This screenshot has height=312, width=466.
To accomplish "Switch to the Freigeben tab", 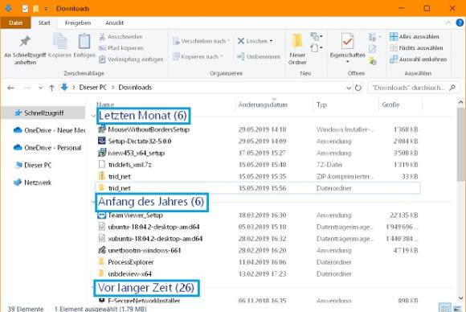I will pyautogui.click(x=78, y=23).
